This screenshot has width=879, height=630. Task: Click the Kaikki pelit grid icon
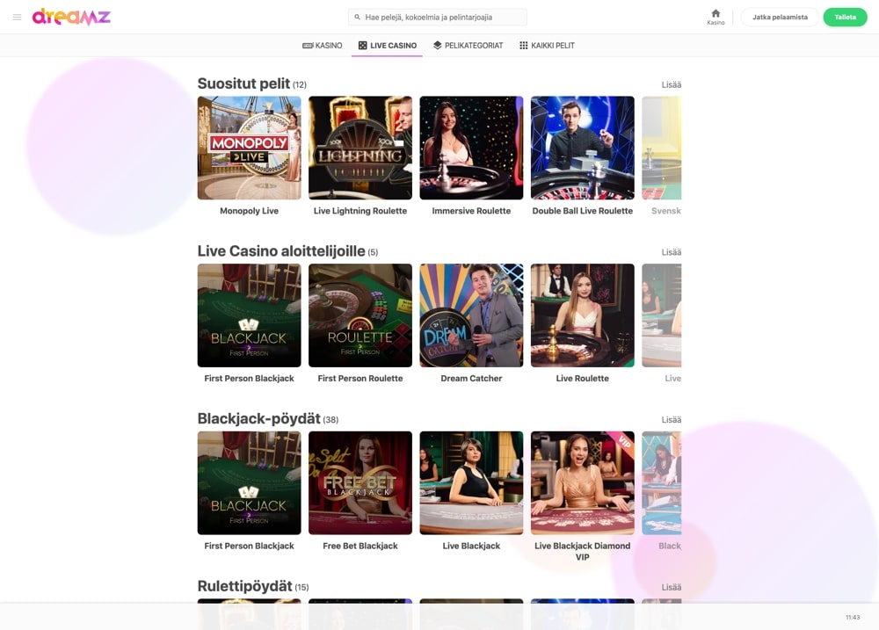523,46
